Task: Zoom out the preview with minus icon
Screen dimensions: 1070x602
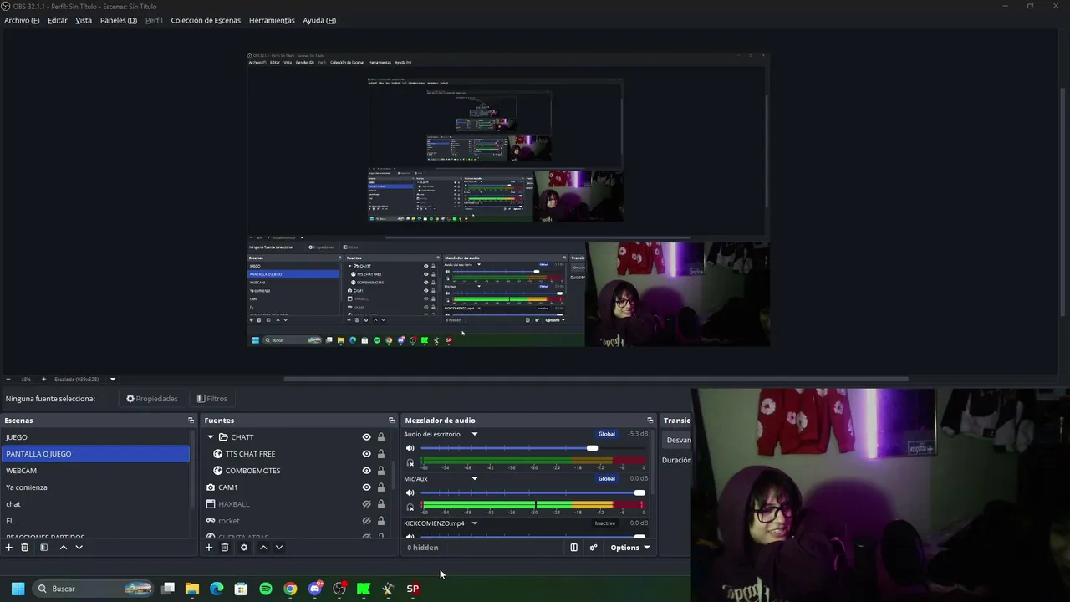Action: point(8,379)
